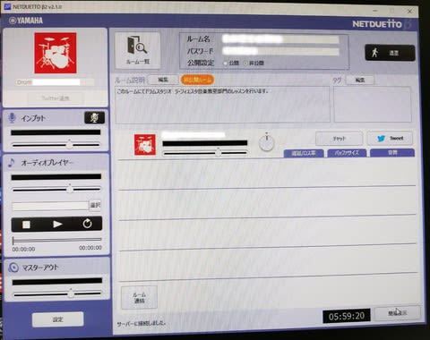Stop audio player playback
Screen dimensions: 430x340
click(26, 225)
